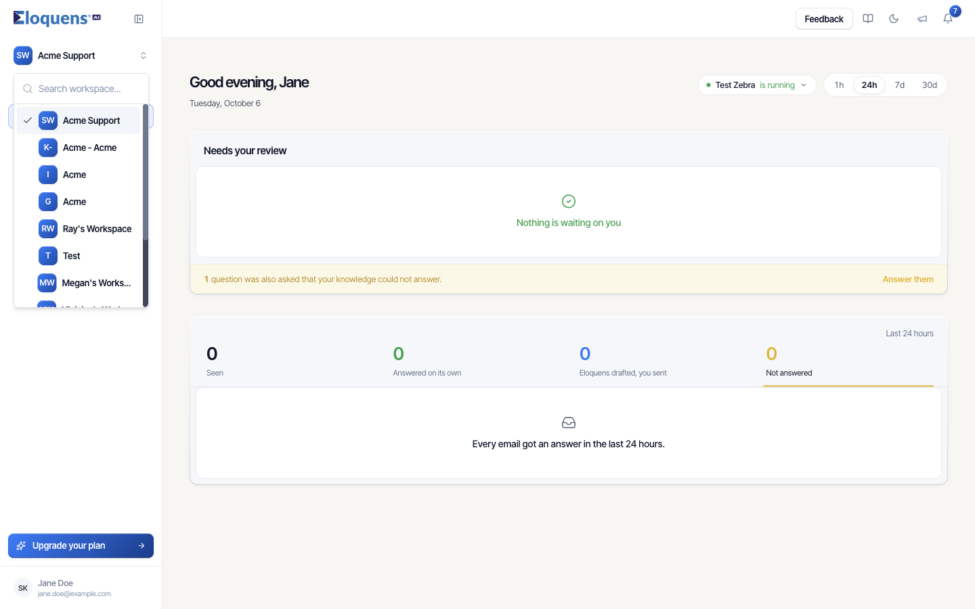Focus the Search workspace field
The width and height of the screenshot is (975, 609).
click(x=81, y=89)
